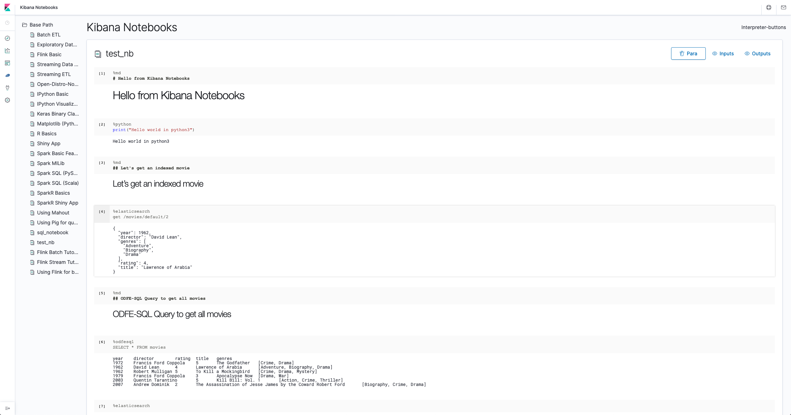Screen dimensions: 791x415
Task: Open Flink Batch Tuto... notebook
Action: pos(57,252)
